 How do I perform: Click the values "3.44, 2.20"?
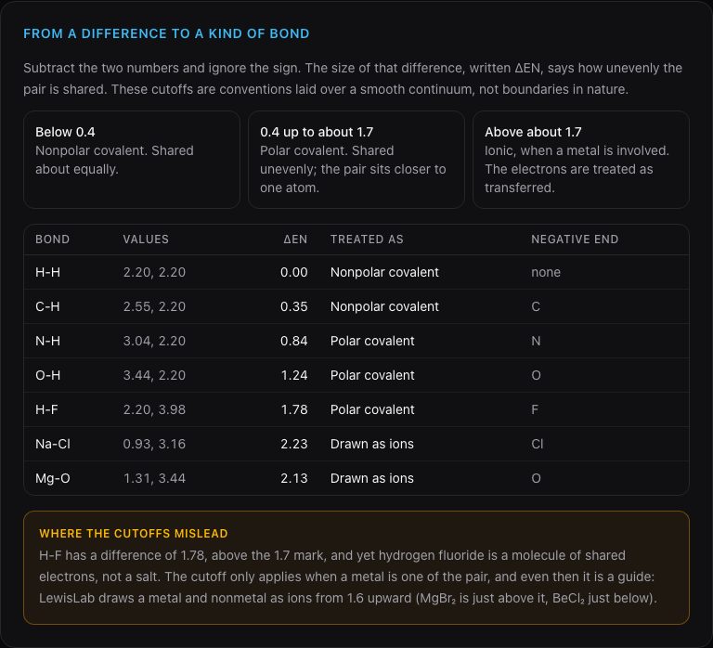coord(154,375)
